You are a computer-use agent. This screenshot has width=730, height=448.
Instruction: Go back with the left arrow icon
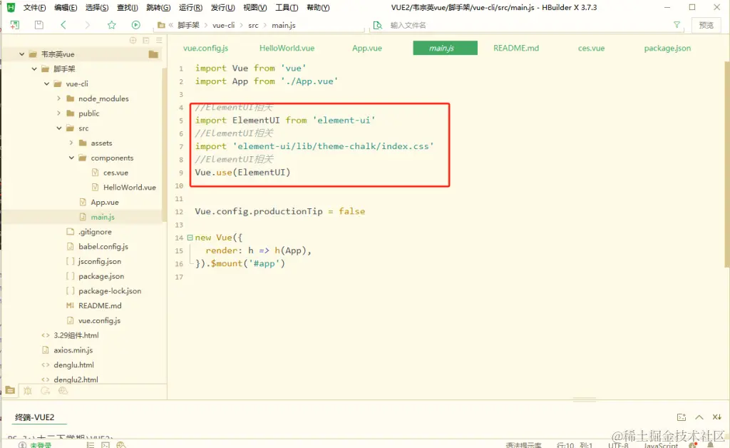pyautogui.click(x=63, y=25)
